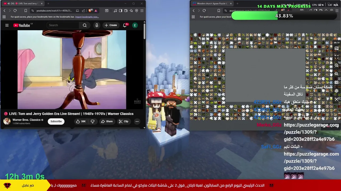
Task: Click the Import bookmarks now link in the YouTube window
Action: pyautogui.click(x=87, y=17)
